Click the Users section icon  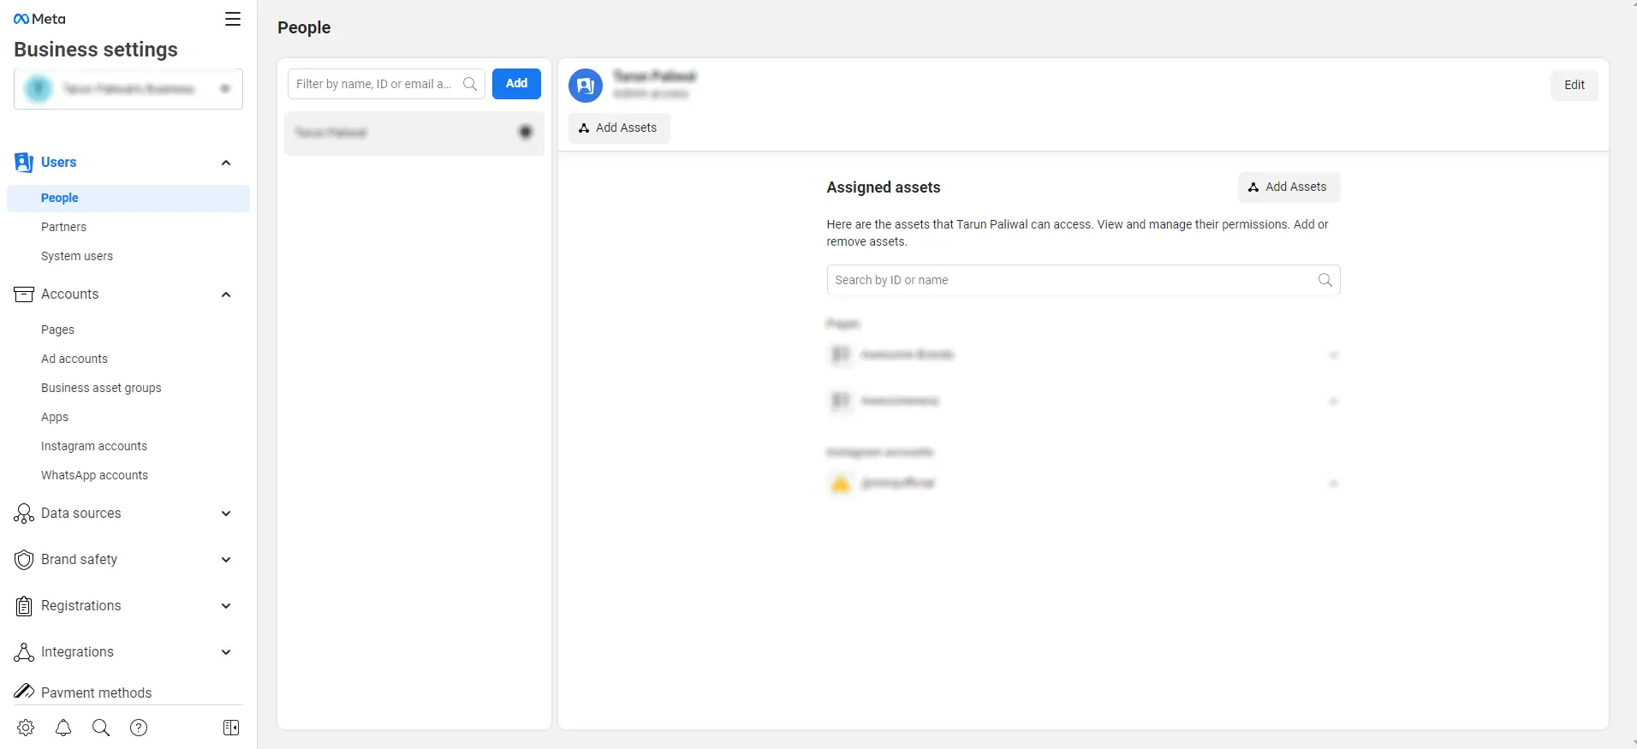coord(24,163)
